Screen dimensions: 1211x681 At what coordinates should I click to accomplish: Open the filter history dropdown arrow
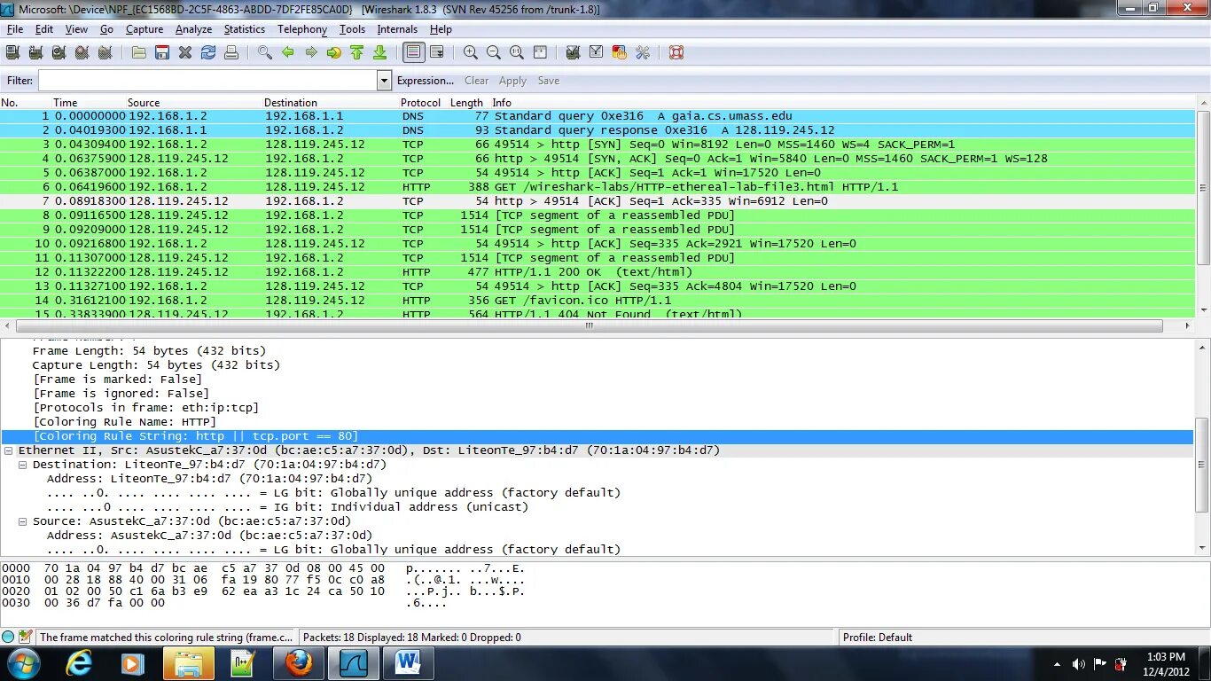pos(384,81)
